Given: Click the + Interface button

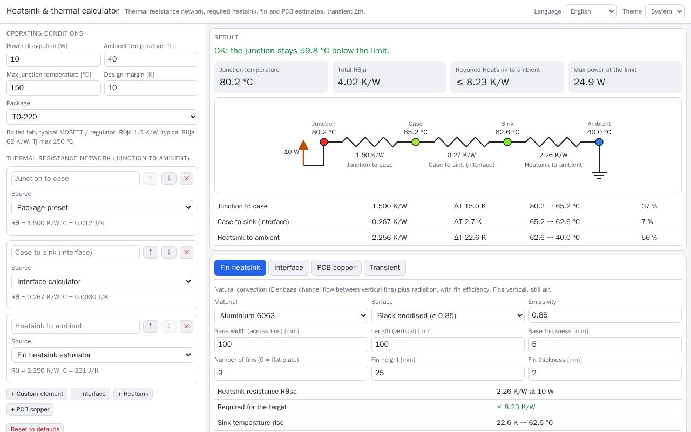Looking at the screenshot, I should click(x=90, y=394).
